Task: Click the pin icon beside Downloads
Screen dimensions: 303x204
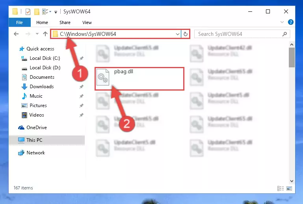Action: 81,87
